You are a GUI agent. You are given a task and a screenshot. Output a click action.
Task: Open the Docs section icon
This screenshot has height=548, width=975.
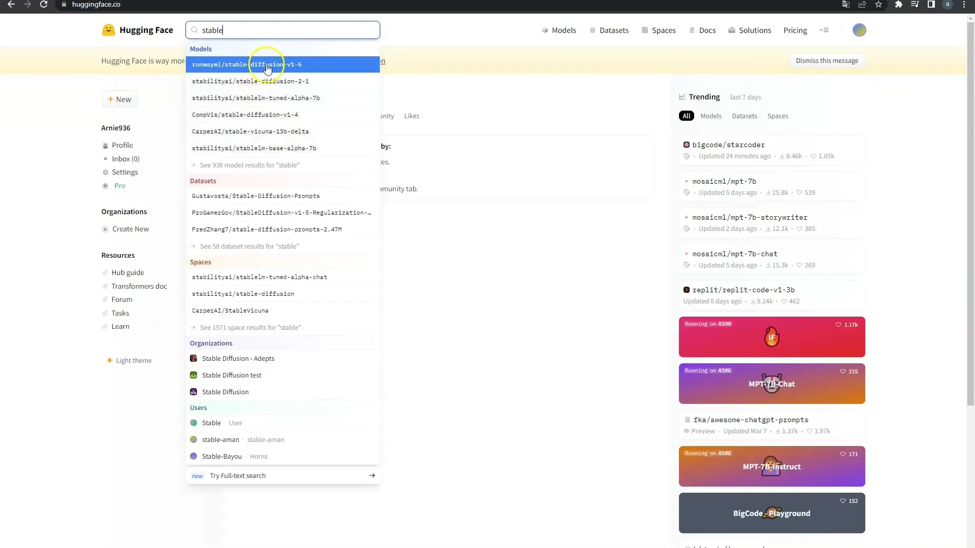point(692,30)
